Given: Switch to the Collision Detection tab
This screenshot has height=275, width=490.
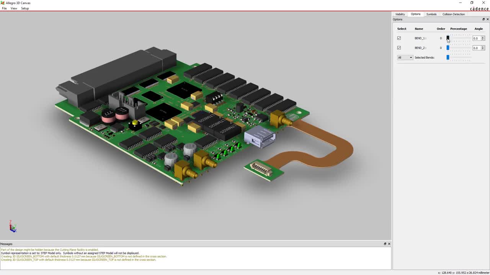Looking at the screenshot, I should coord(453,14).
